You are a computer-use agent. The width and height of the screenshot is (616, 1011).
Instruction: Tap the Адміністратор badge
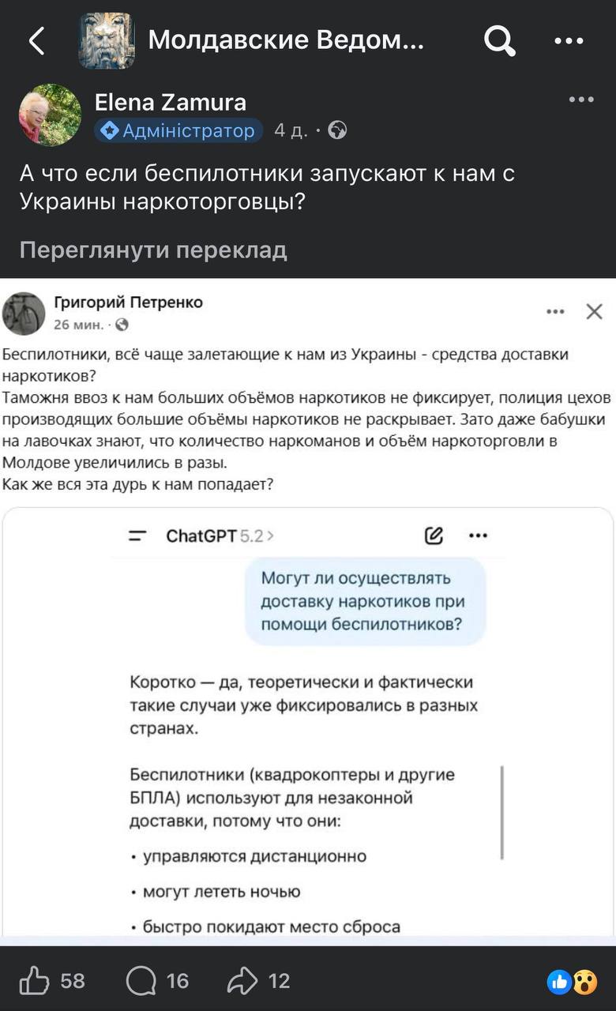(x=178, y=130)
